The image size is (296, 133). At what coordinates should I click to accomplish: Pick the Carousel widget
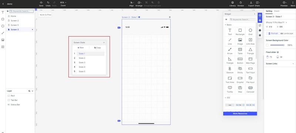pyautogui.click(x=250, y=89)
